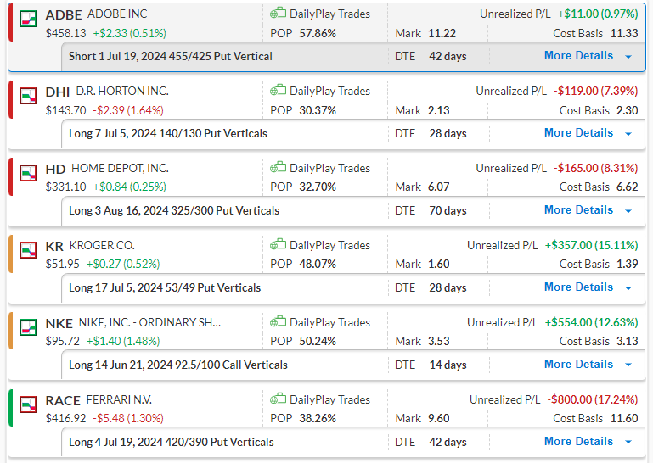The width and height of the screenshot is (653, 463).
Task: Expand details arrow for RACE position
Action: (628, 442)
